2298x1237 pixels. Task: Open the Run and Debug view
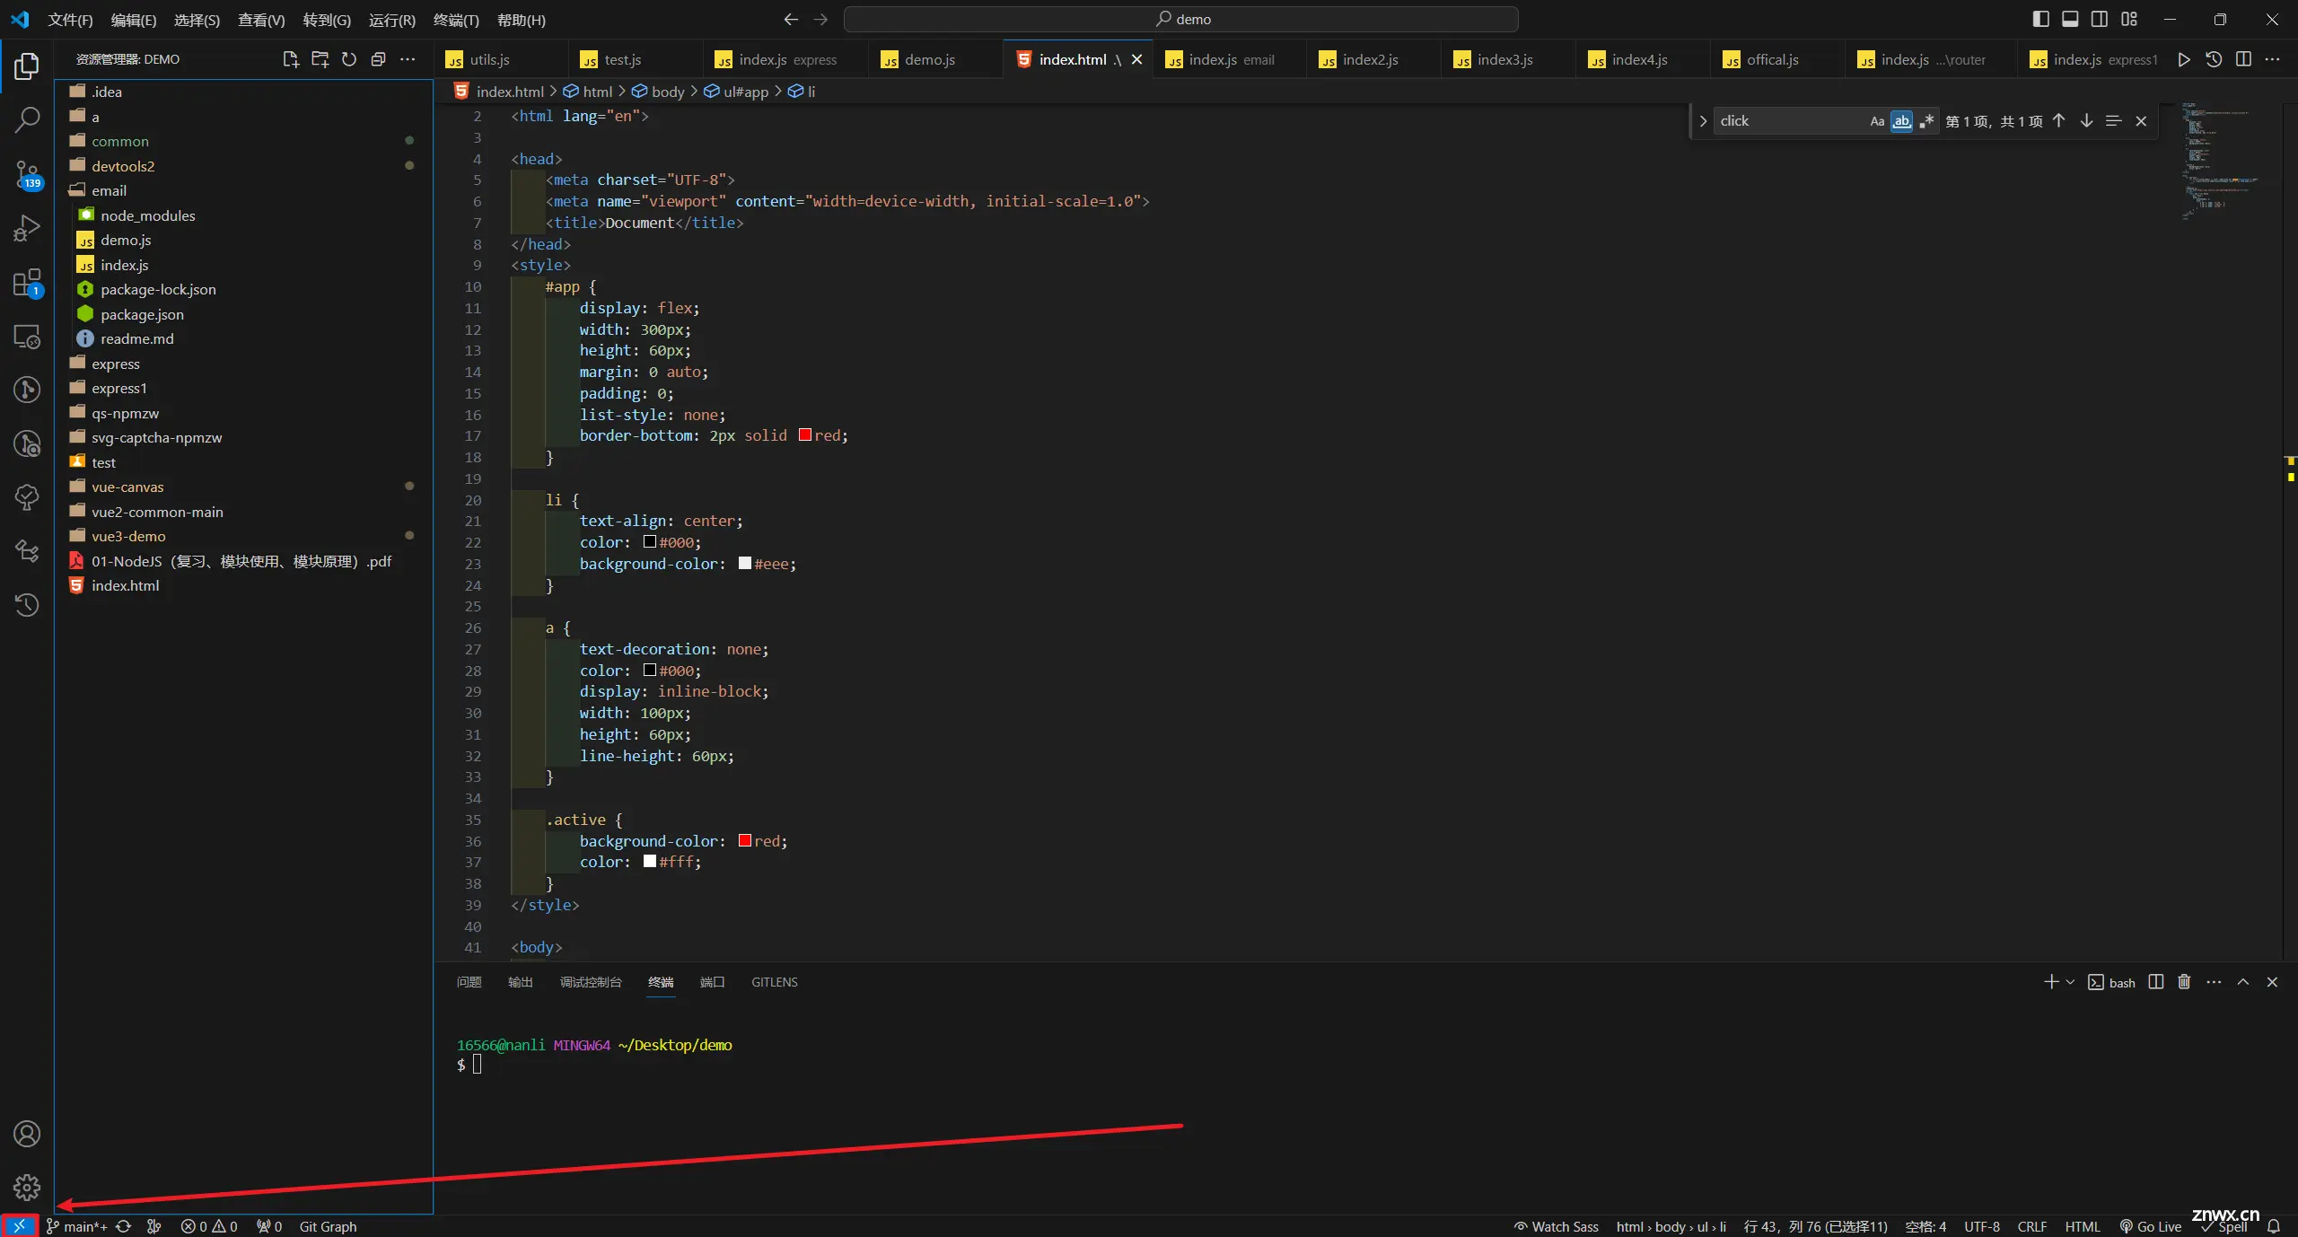pos(27,228)
